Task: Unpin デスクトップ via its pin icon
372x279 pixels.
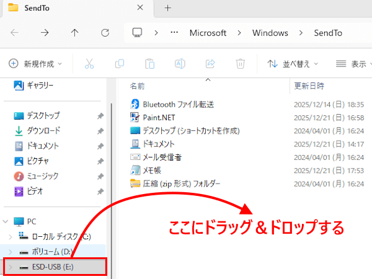Action: (x=100, y=116)
